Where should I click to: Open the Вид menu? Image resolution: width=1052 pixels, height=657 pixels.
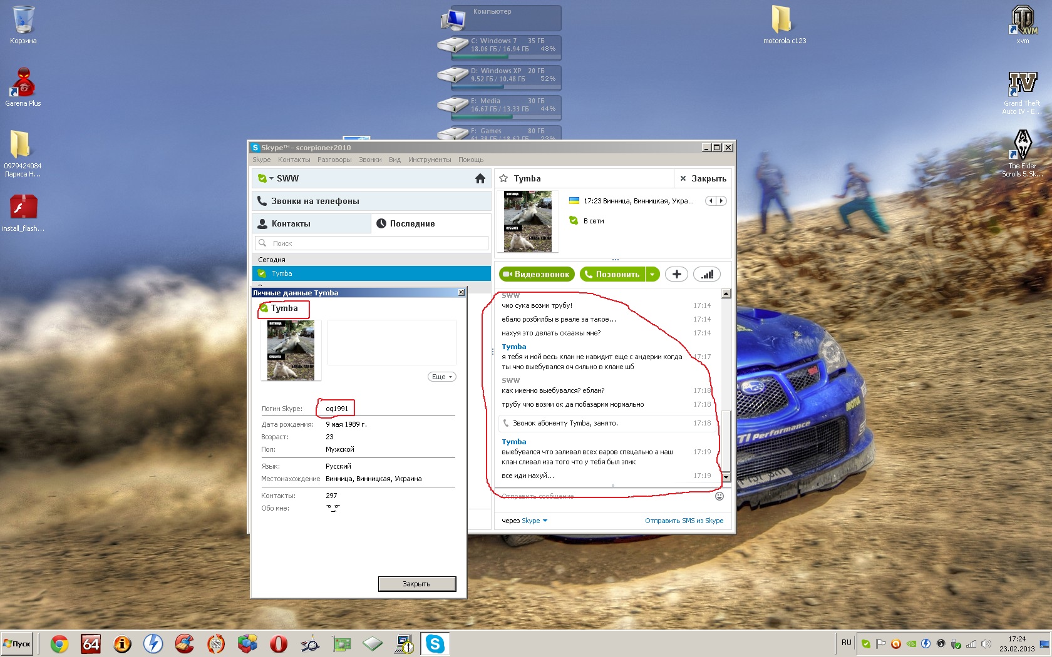point(394,160)
